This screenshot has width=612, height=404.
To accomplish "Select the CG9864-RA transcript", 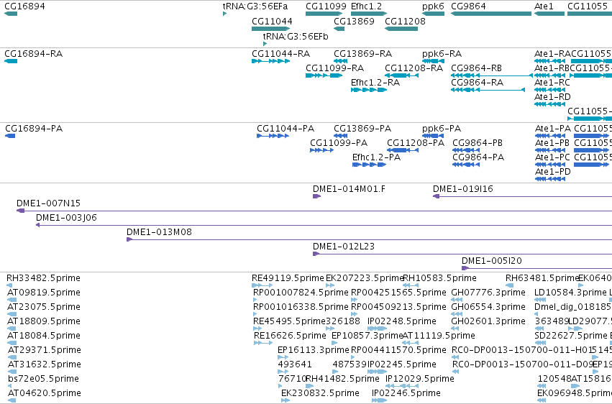I will tap(488, 90).
